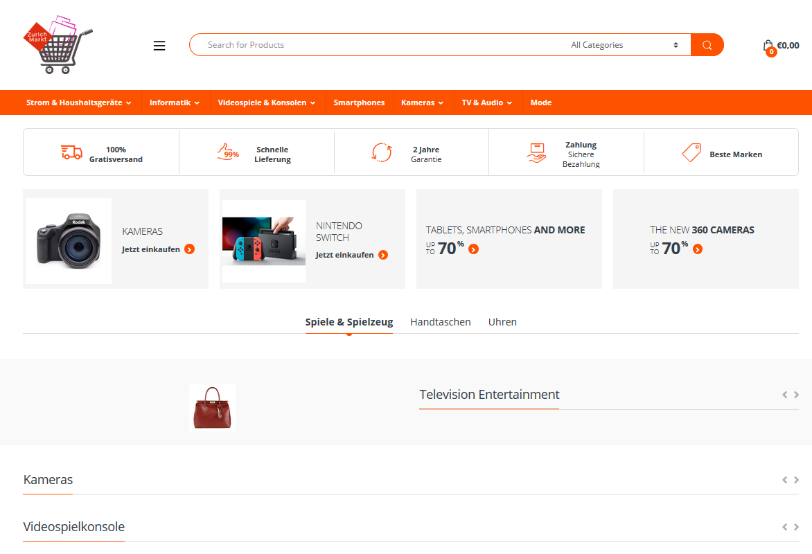Click the free shipping truck icon

[x=71, y=152]
